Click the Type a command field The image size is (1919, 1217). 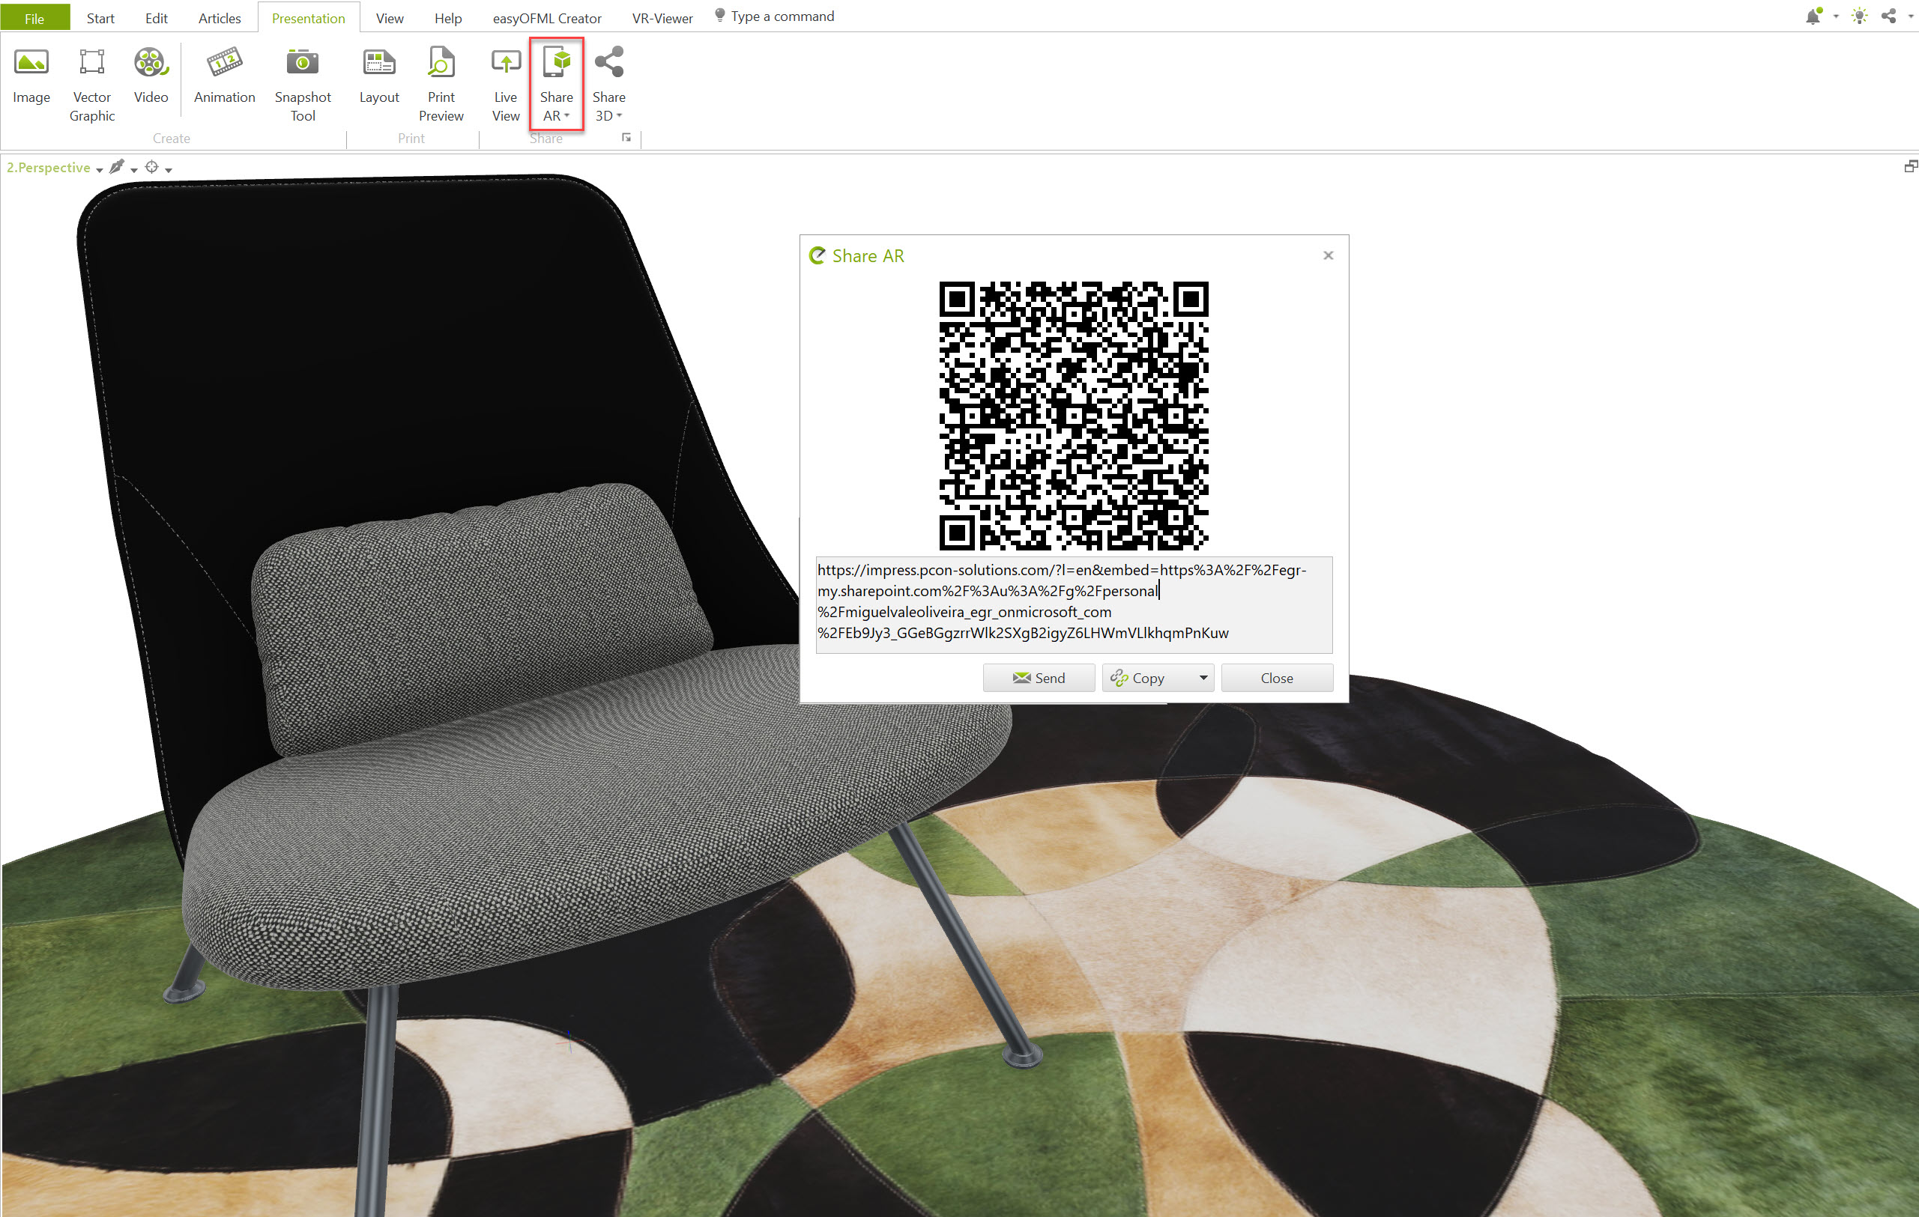(x=782, y=16)
